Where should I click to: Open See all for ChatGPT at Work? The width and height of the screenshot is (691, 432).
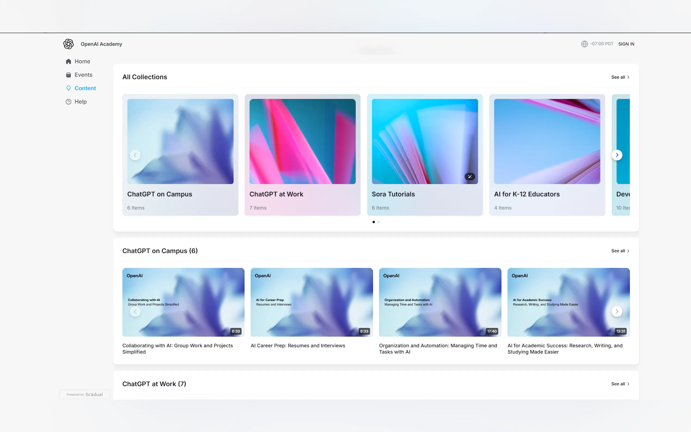(620, 384)
